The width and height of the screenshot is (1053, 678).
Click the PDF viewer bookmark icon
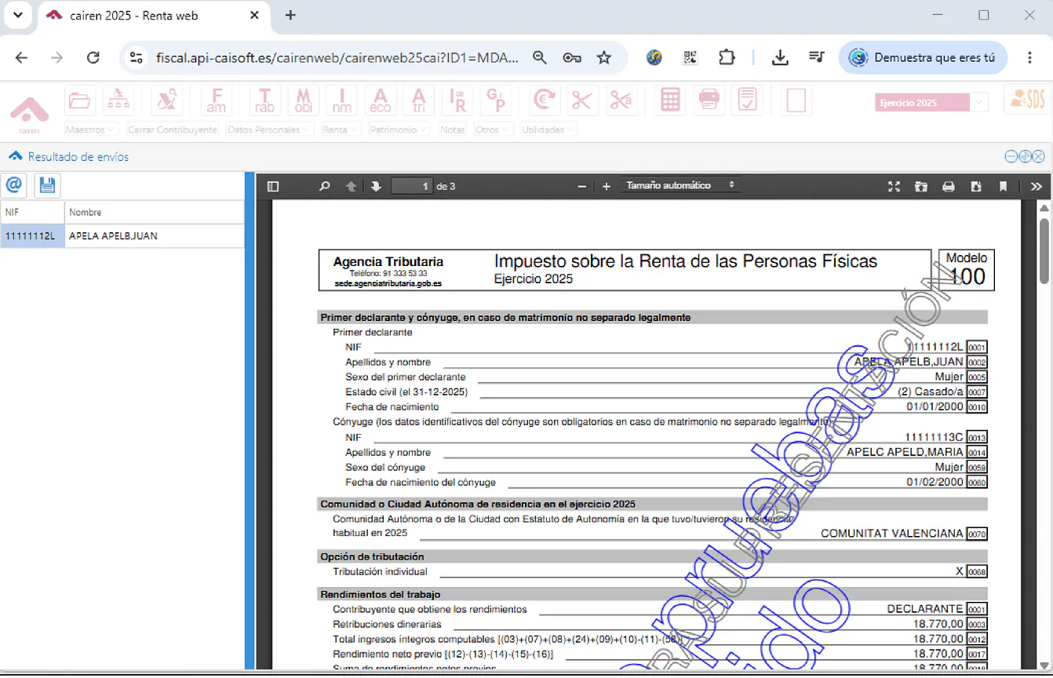click(1003, 186)
